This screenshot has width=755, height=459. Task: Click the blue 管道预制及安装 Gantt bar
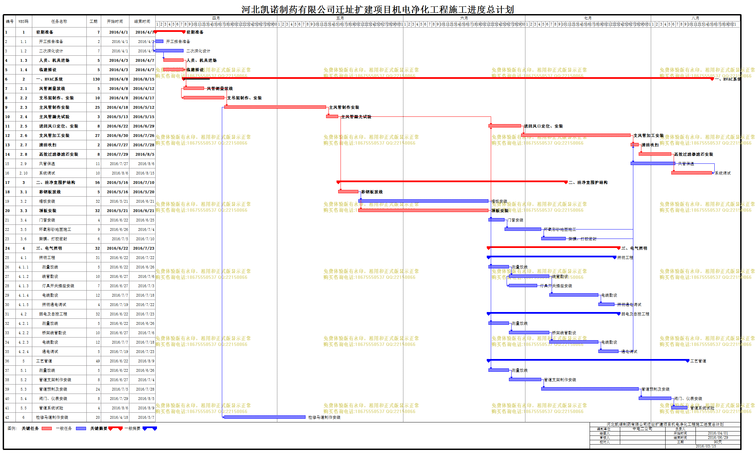point(590,389)
